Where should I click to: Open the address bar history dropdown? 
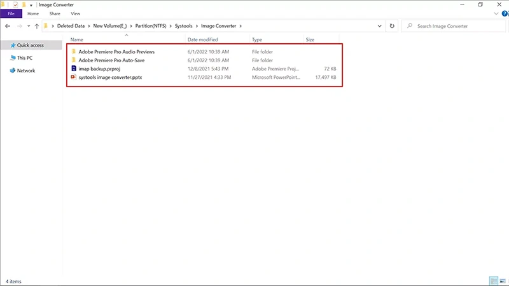379,26
